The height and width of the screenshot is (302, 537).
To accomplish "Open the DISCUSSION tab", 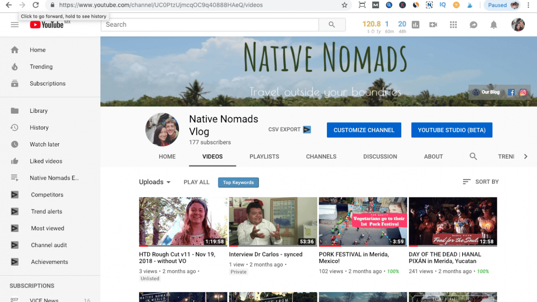I will pyautogui.click(x=380, y=156).
